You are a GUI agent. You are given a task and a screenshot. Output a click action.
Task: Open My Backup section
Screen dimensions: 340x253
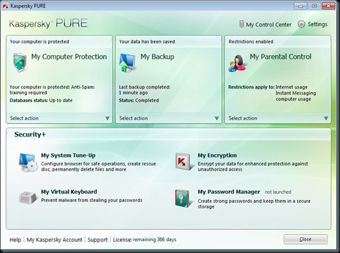(157, 56)
